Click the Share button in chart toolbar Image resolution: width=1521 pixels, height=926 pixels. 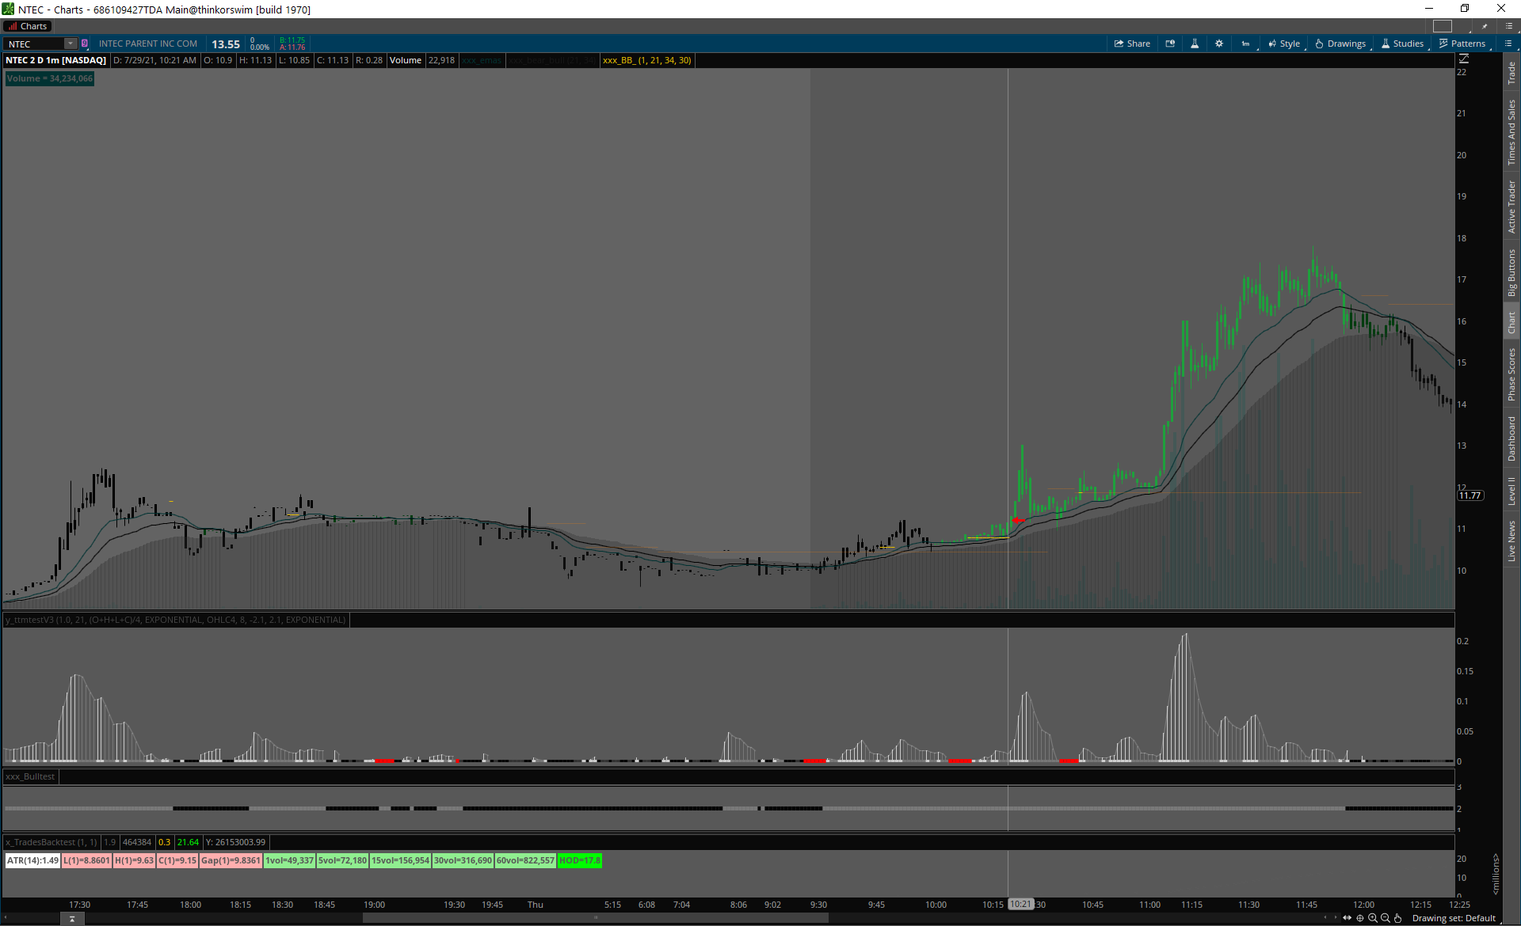pyautogui.click(x=1132, y=44)
